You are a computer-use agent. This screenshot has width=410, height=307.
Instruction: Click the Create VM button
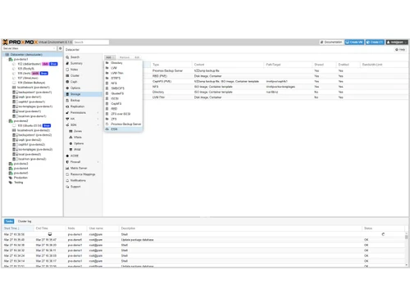(354, 42)
